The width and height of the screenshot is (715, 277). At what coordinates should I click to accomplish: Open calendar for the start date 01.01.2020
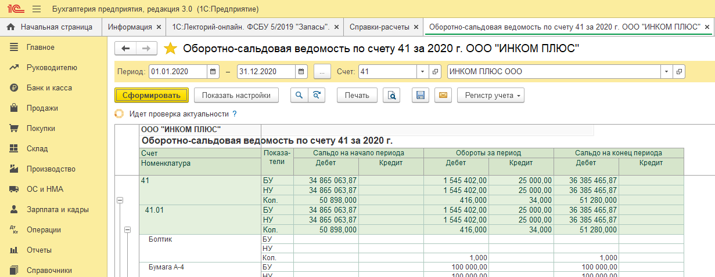click(213, 72)
